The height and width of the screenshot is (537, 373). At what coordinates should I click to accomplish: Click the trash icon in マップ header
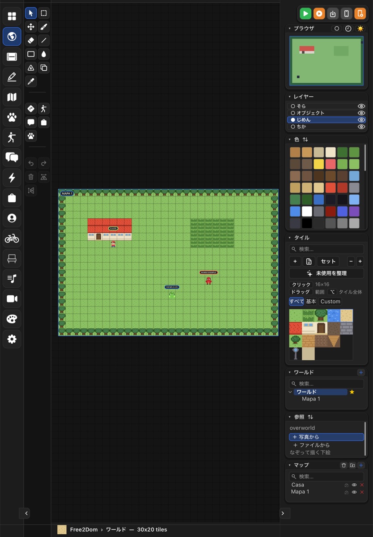click(343, 465)
